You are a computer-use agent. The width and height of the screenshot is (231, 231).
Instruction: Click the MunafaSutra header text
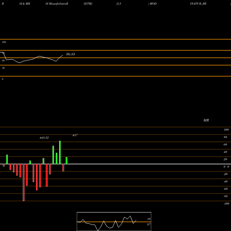(x=57, y=4)
